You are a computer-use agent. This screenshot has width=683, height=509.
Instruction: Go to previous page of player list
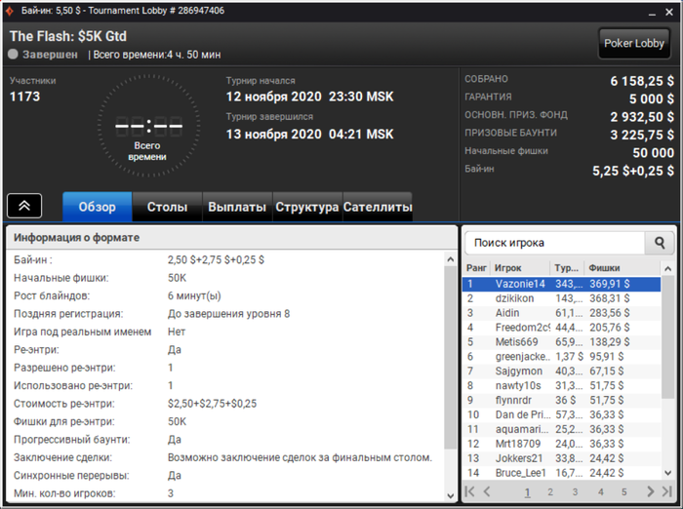tap(487, 491)
